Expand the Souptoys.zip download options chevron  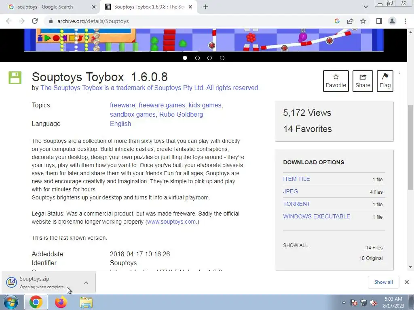point(86,283)
